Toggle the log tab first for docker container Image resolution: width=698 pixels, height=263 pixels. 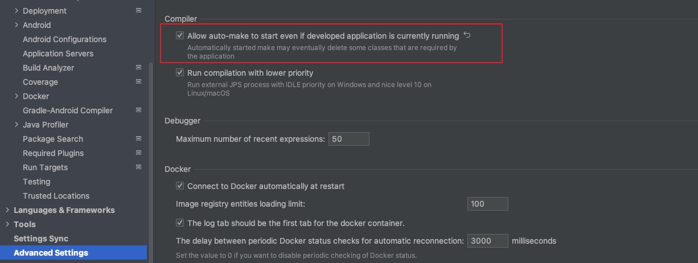(180, 223)
